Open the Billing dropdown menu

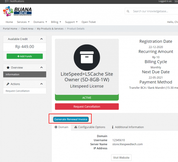(56, 22)
